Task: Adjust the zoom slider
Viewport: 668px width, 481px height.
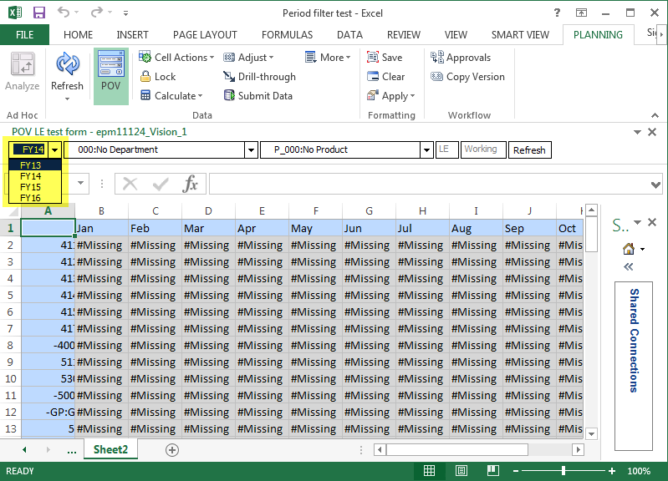Action: click(x=563, y=471)
